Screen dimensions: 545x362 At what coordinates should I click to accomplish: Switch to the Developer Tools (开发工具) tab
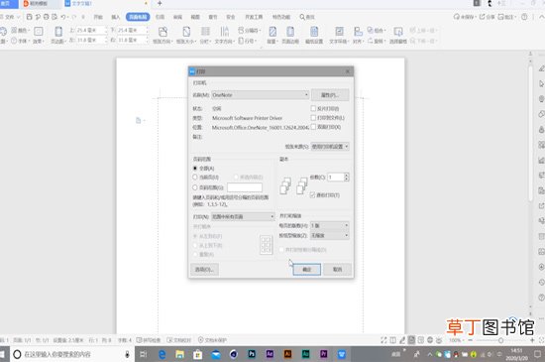click(x=254, y=17)
